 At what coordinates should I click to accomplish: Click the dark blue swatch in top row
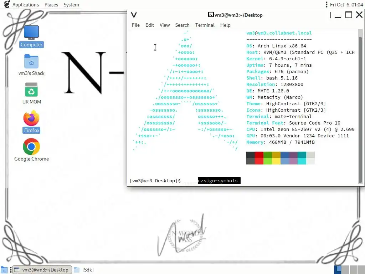pos(285,155)
